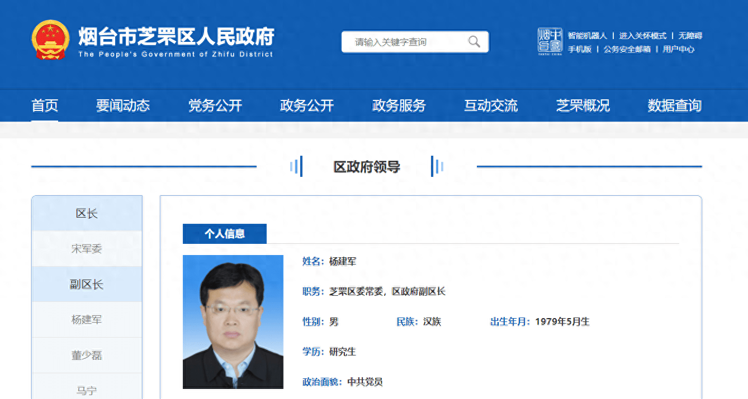The image size is (748, 399).
Task: Click the English subtitle under site title
Action: tap(176, 54)
